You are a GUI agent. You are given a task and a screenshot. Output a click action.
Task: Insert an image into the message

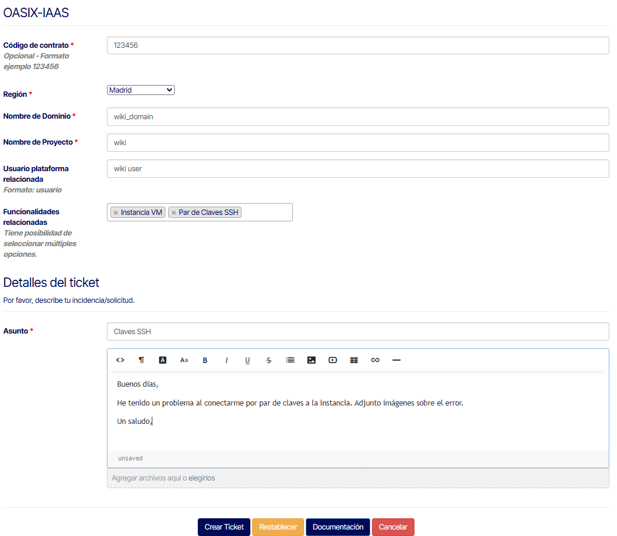(x=311, y=360)
